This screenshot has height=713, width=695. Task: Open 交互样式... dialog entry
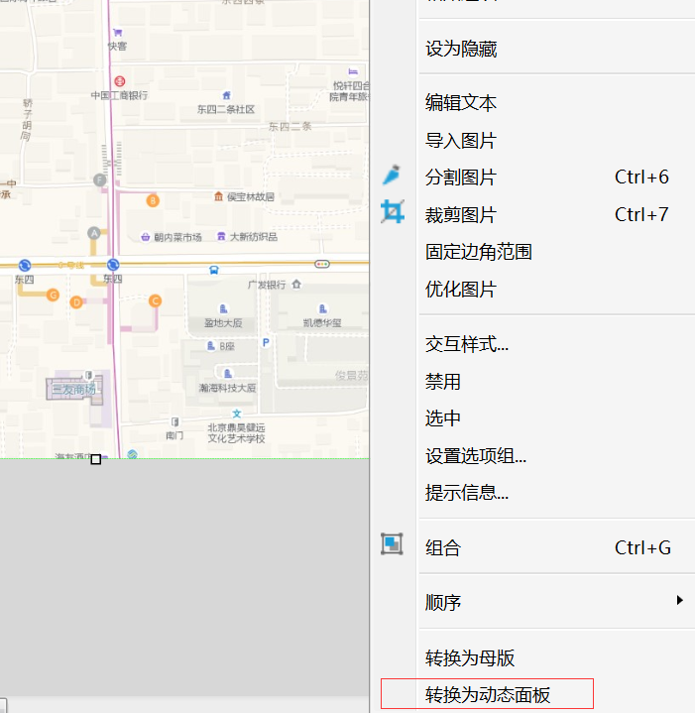tap(467, 344)
